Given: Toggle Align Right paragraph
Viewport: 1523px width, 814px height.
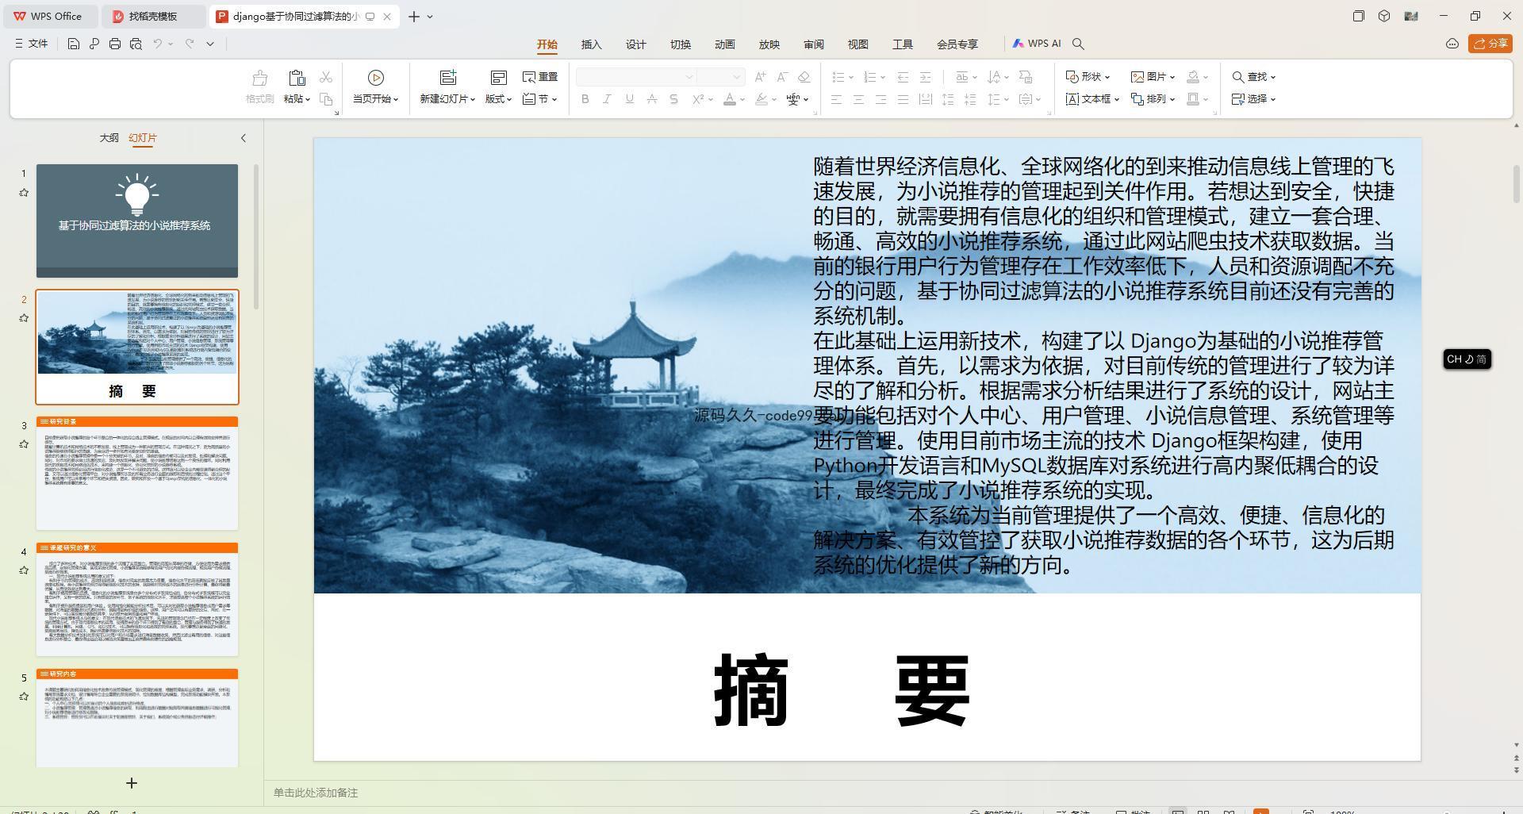Looking at the screenshot, I should 880,99.
